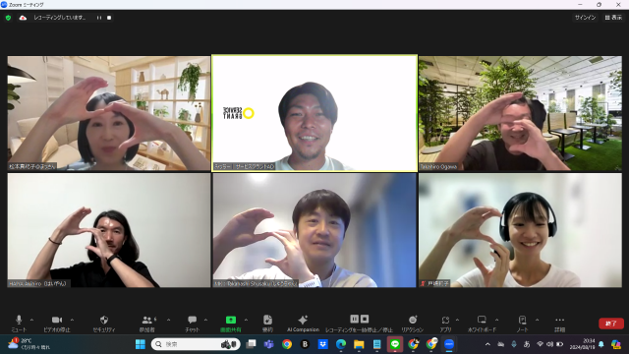Select Takahashi Shusaku's video tile
This screenshot has height=354, width=629.
[314, 230]
